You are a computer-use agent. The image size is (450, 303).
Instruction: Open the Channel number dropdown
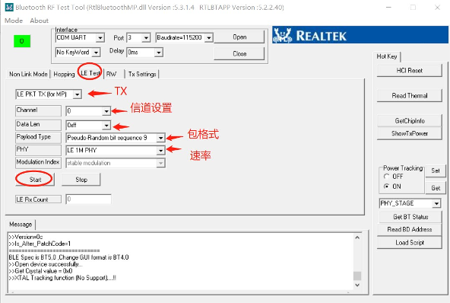(x=106, y=111)
